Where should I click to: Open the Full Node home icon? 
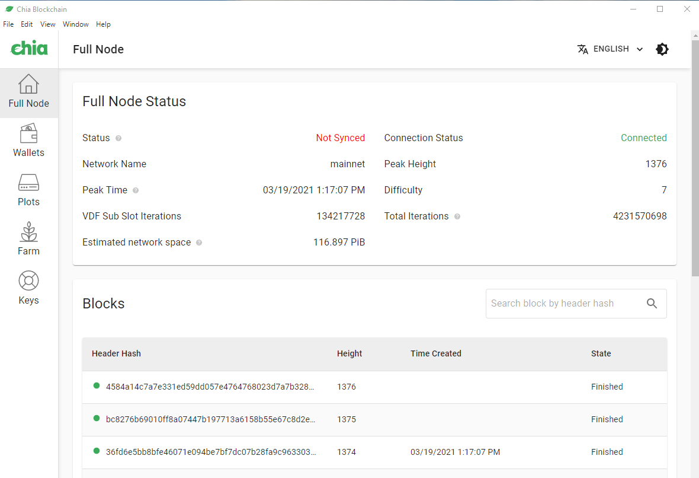28,85
